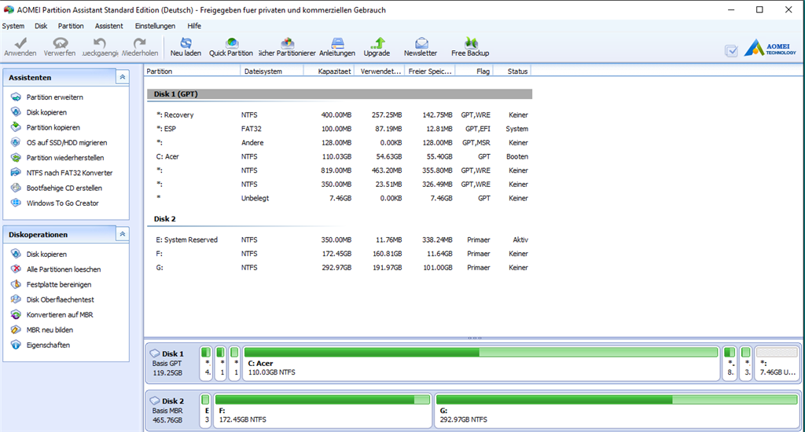Select Konvertieren auf MBR
This screenshot has height=432, width=805.
(60, 314)
